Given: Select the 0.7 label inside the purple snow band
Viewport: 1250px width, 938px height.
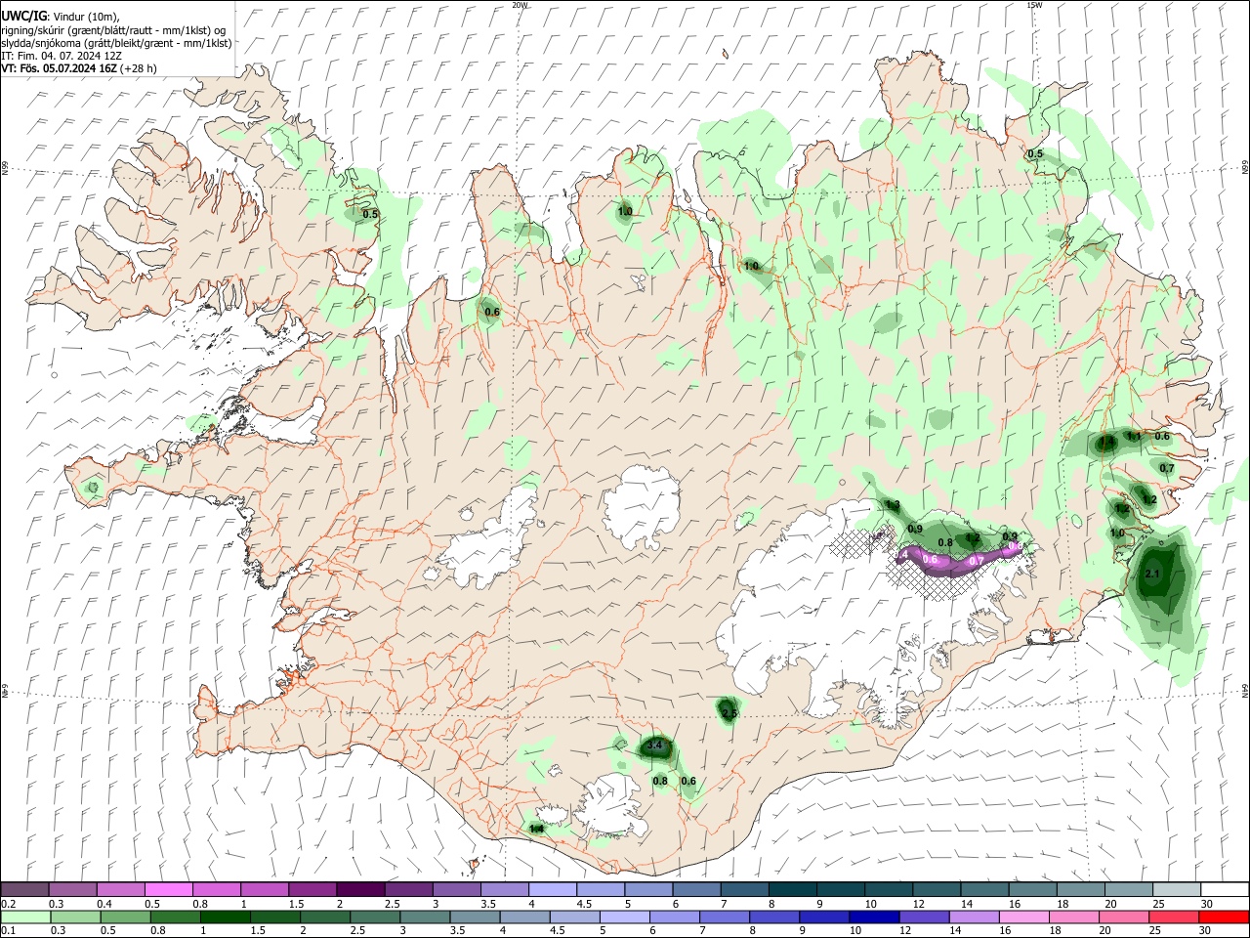Looking at the screenshot, I should pos(976,561).
